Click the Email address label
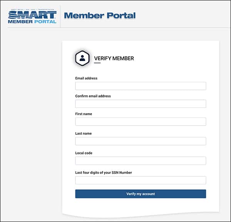Viewport: 231px width, 222px height. (x=86, y=78)
